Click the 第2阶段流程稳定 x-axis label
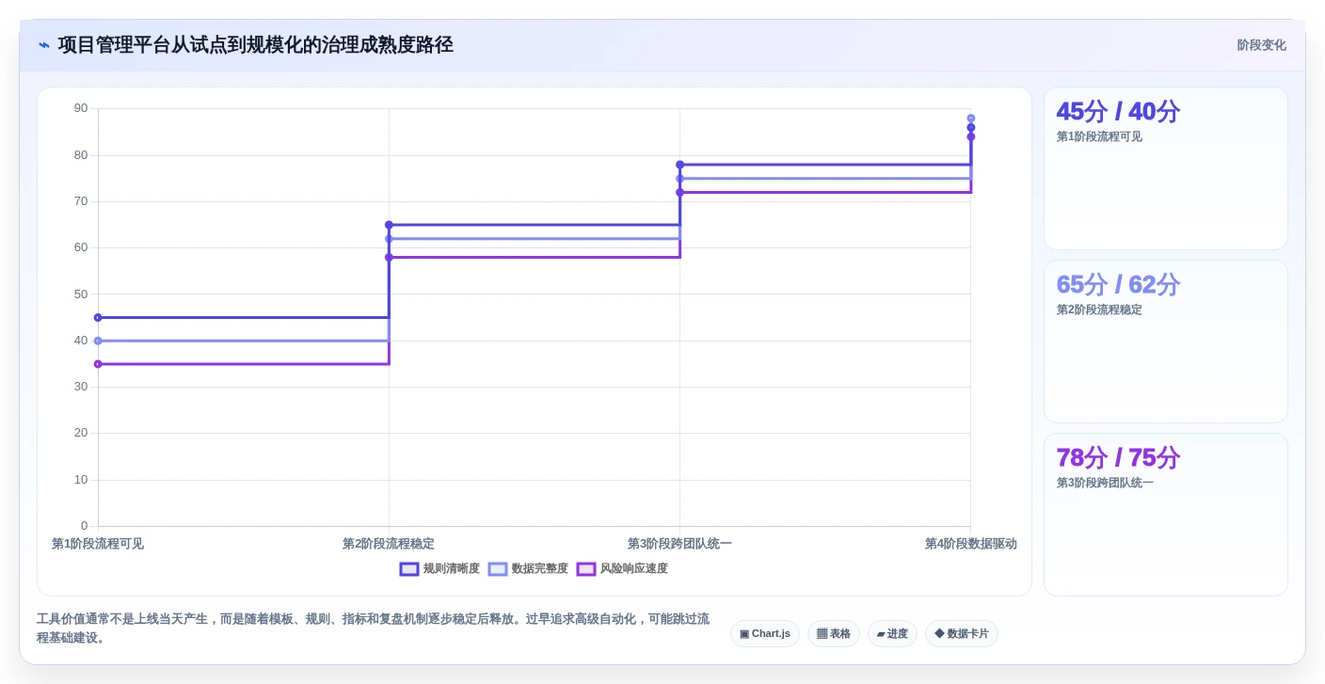 tap(389, 544)
